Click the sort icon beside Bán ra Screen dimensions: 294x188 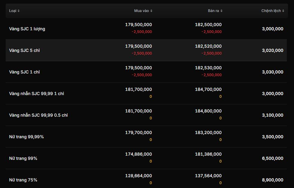(x=221, y=11)
